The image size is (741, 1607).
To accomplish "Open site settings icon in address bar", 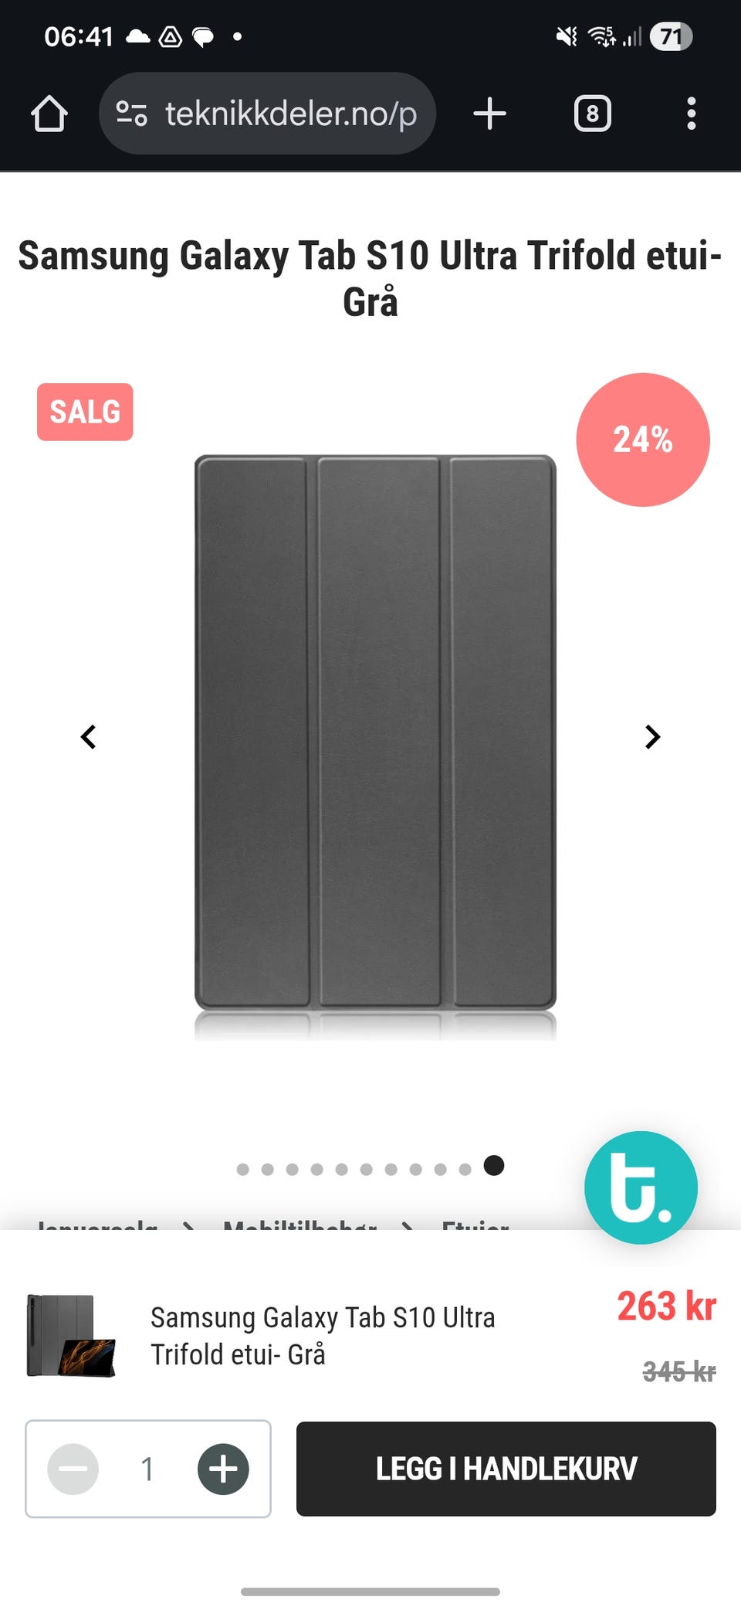I will tap(131, 114).
